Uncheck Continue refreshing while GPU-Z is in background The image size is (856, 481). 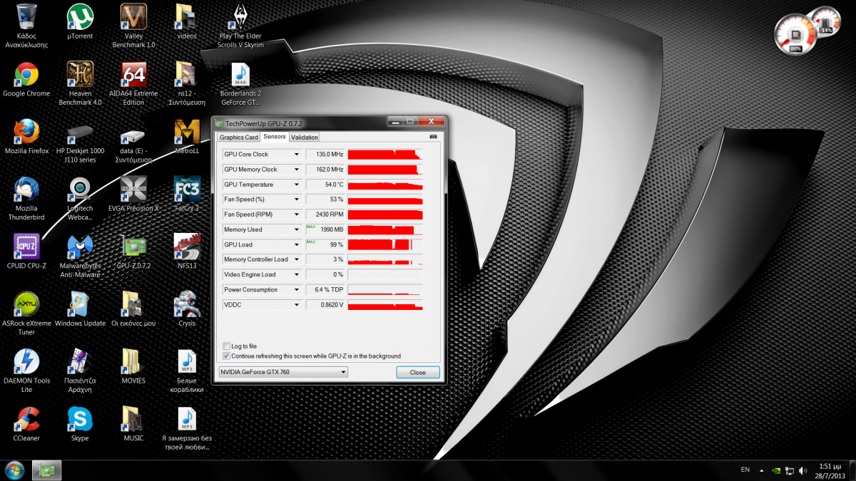click(227, 356)
